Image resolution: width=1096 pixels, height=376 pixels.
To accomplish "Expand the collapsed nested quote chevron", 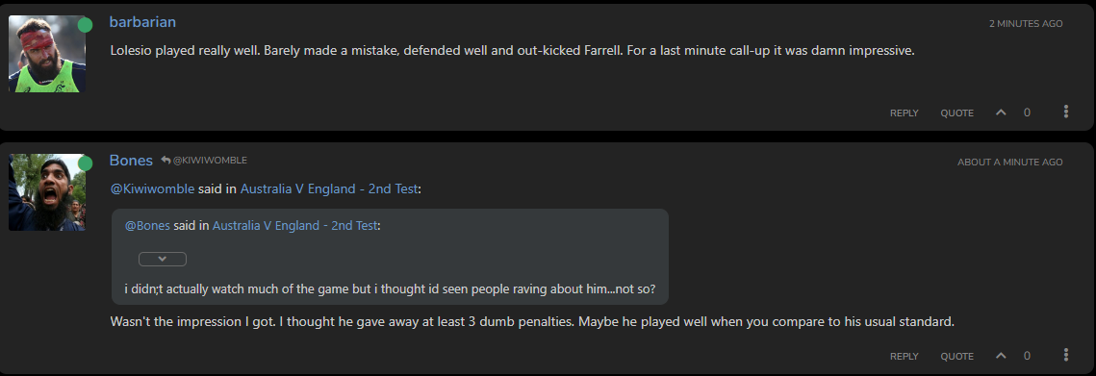I will pyautogui.click(x=163, y=259).
